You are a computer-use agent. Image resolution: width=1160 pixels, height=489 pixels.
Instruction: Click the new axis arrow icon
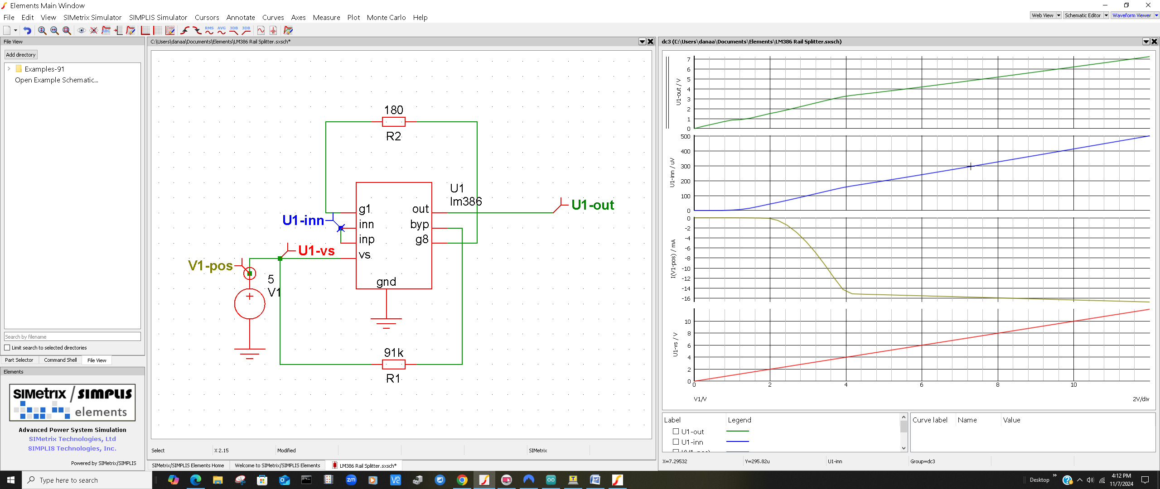pyautogui.click(x=118, y=30)
